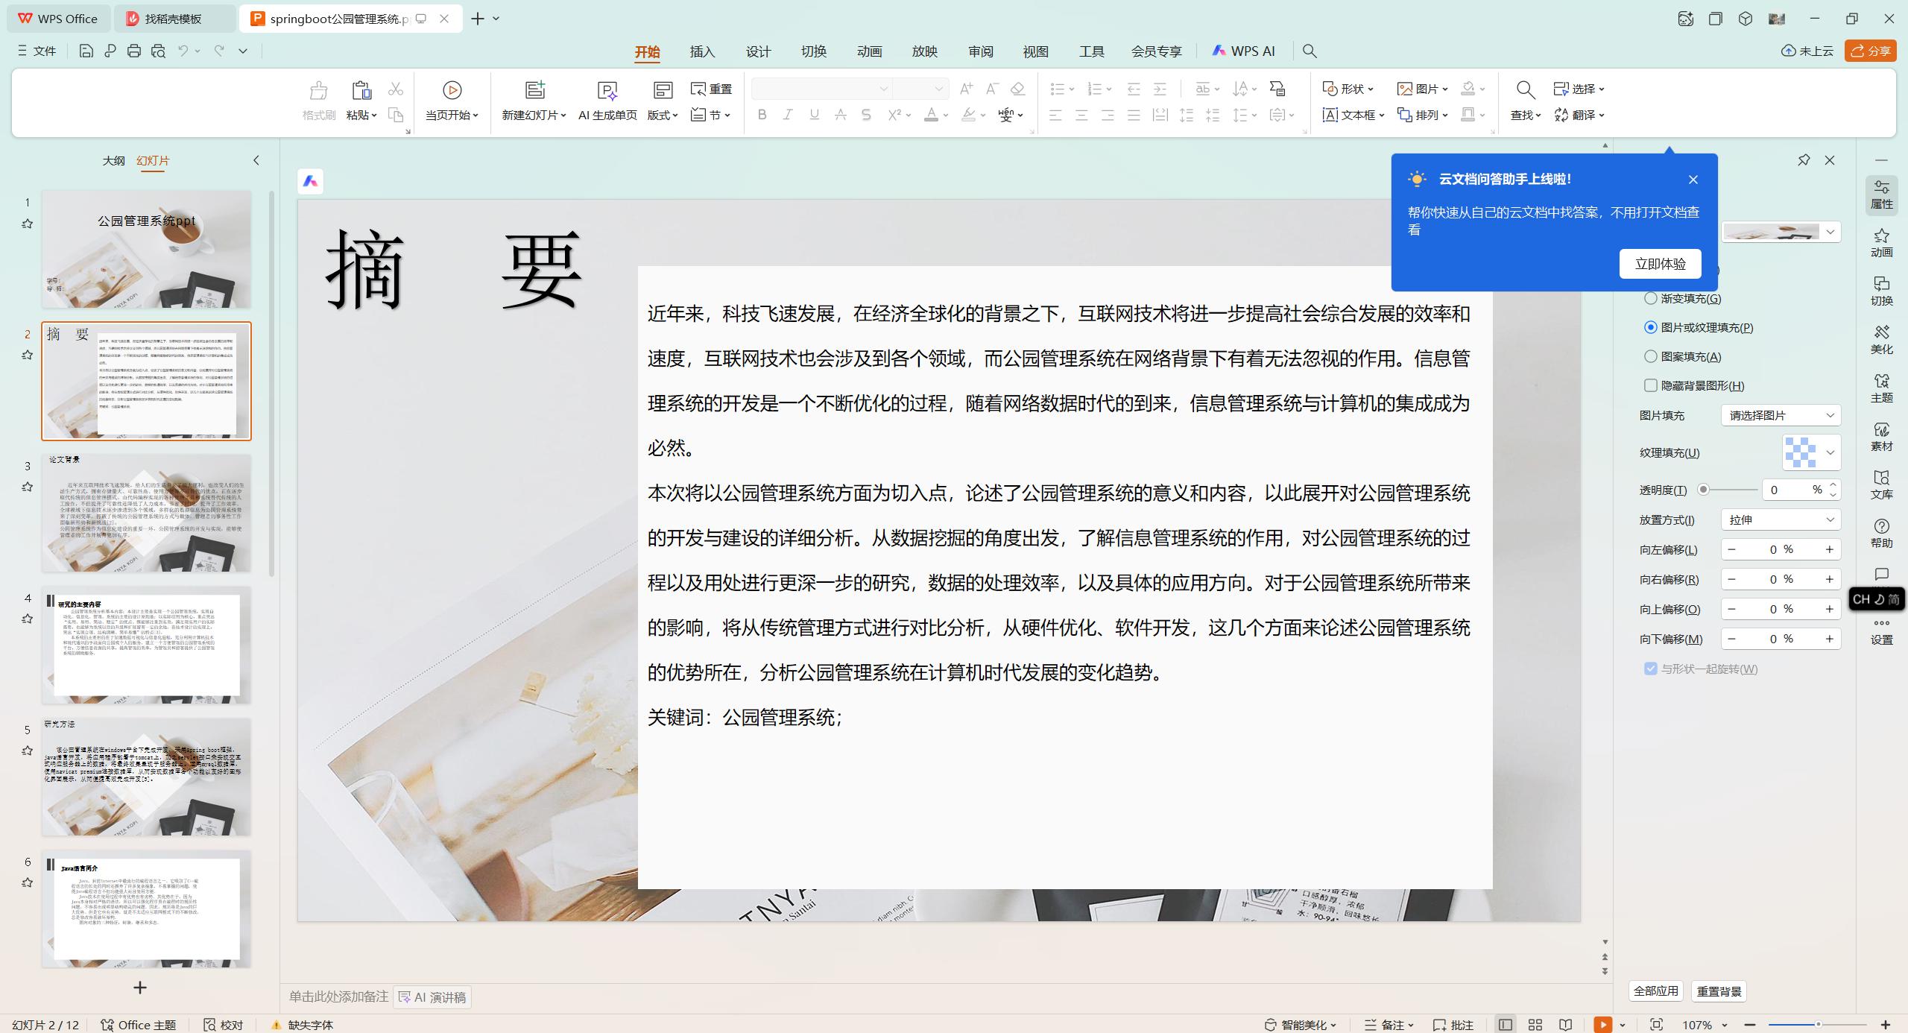
Task: Uncheck 与形状一起旋转
Action: click(x=1649, y=669)
